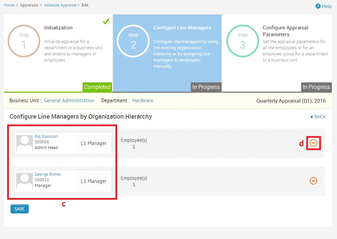This screenshot has height=239, width=337.
Task: Open Raj Davuluri's name link
Action: [46, 136]
